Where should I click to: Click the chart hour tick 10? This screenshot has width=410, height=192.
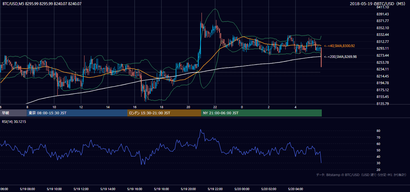(54, 107)
